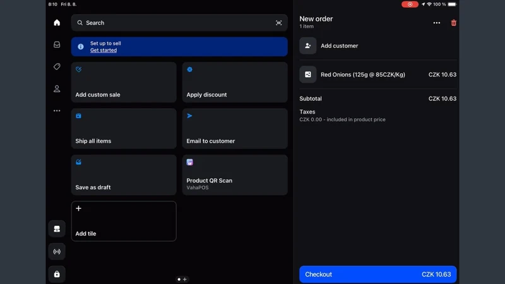Click the Add tile button
505x284 pixels.
(x=124, y=222)
